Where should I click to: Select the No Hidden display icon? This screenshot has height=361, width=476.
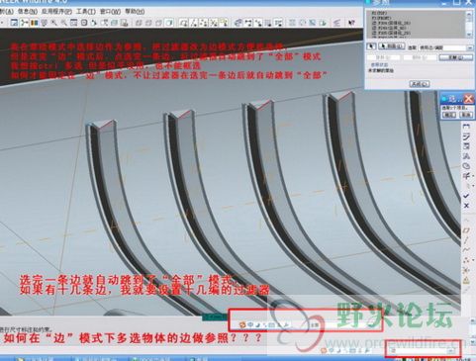click(x=158, y=23)
